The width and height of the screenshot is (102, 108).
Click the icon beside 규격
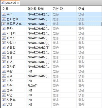(4, 76)
